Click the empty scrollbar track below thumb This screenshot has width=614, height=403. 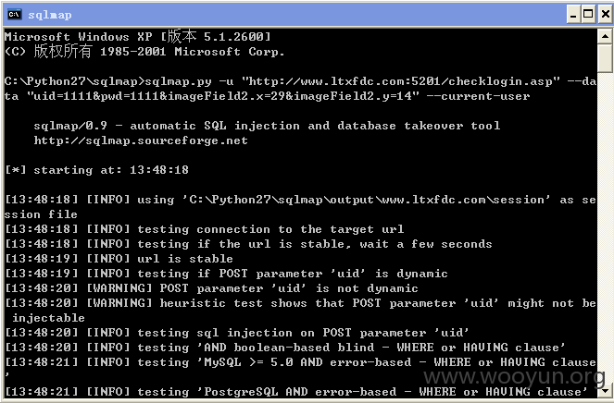click(x=605, y=226)
